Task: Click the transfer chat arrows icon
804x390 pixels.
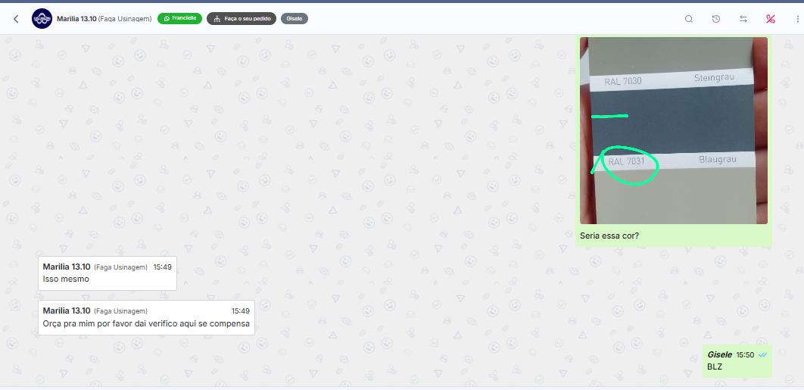Action: [x=743, y=19]
